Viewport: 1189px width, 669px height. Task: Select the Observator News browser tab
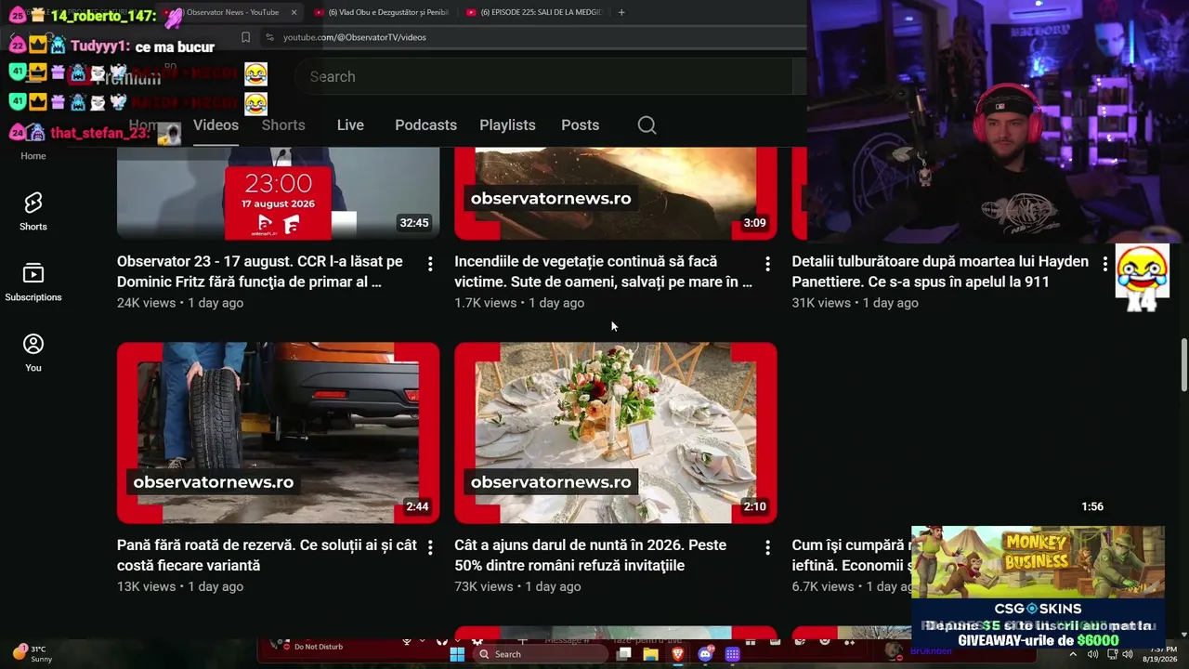(x=230, y=12)
